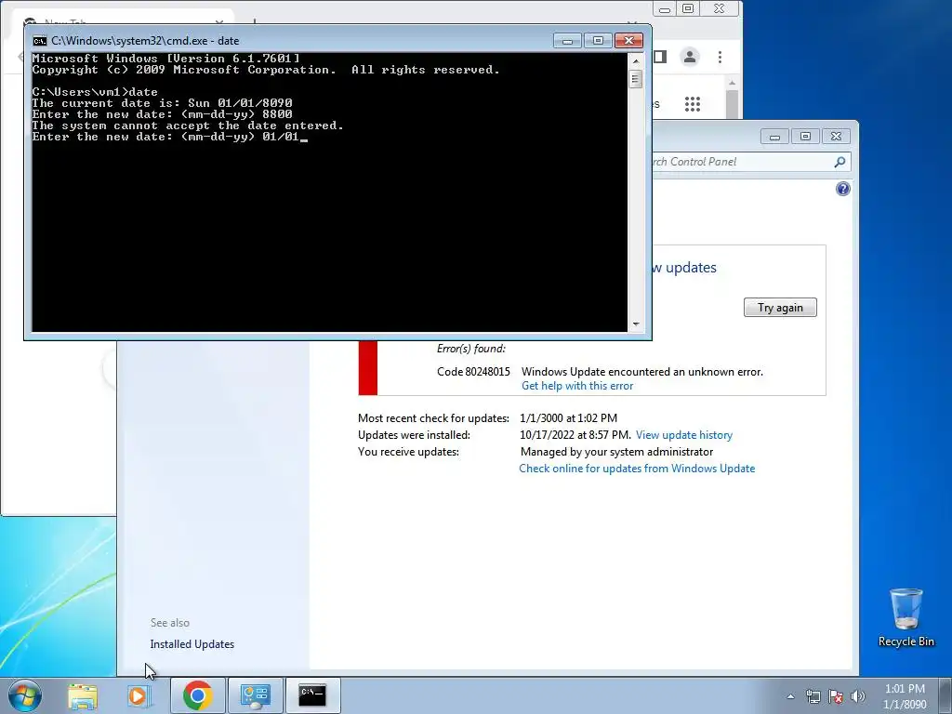Viewport: 952px width, 714px height.
Task: Click 'Managed by your system administrator' text
Action: (617, 452)
